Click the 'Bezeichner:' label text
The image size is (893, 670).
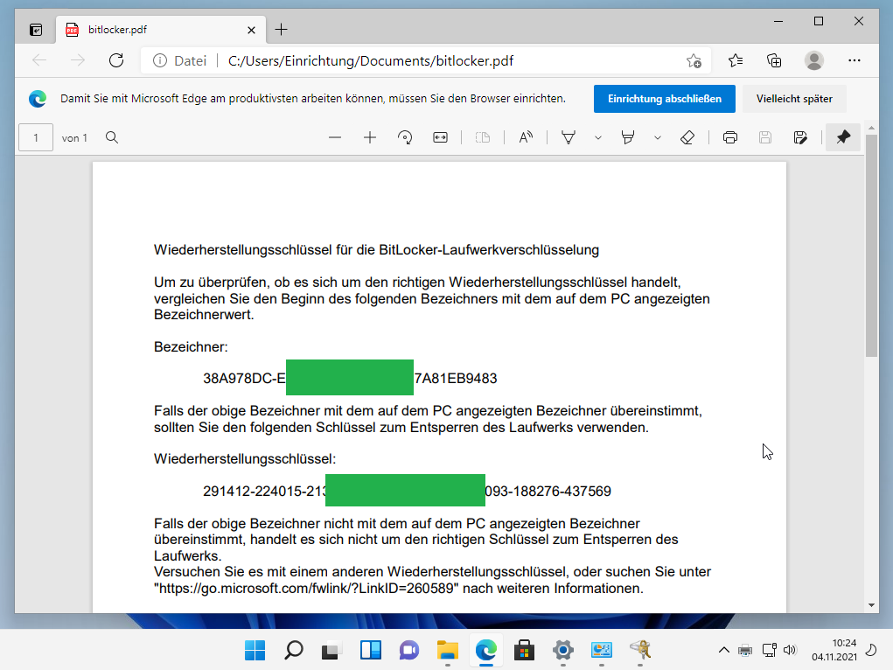191,347
